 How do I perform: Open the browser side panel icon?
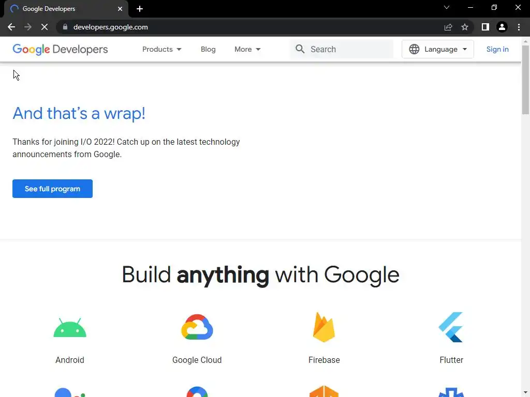click(x=485, y=27)
